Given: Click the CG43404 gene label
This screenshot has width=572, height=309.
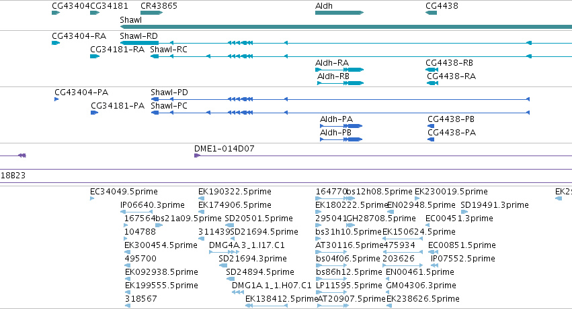Looking at the screenshot, I should (x=71, y=6).
